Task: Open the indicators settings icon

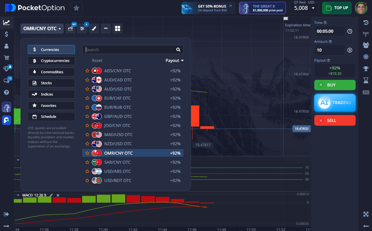Action: pos(82,29)
